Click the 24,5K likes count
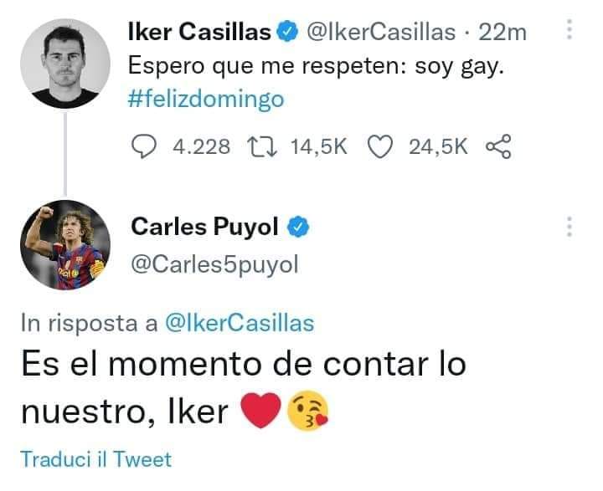This screenshot has height=491, width=603. (x=438, y=147)
